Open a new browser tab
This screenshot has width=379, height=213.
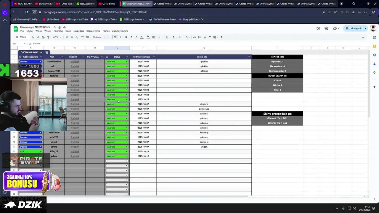coord(341,4)
